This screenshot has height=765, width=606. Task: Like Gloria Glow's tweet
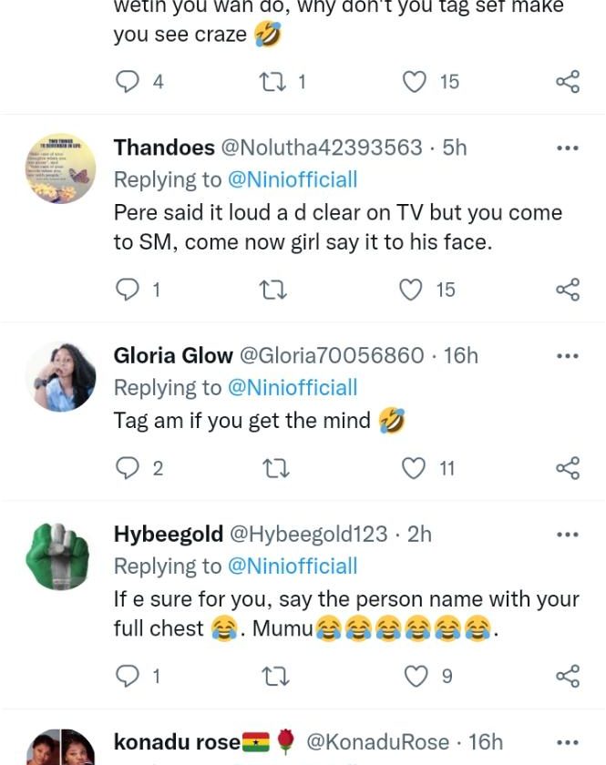pyautogui.click(x=415, y=468)
